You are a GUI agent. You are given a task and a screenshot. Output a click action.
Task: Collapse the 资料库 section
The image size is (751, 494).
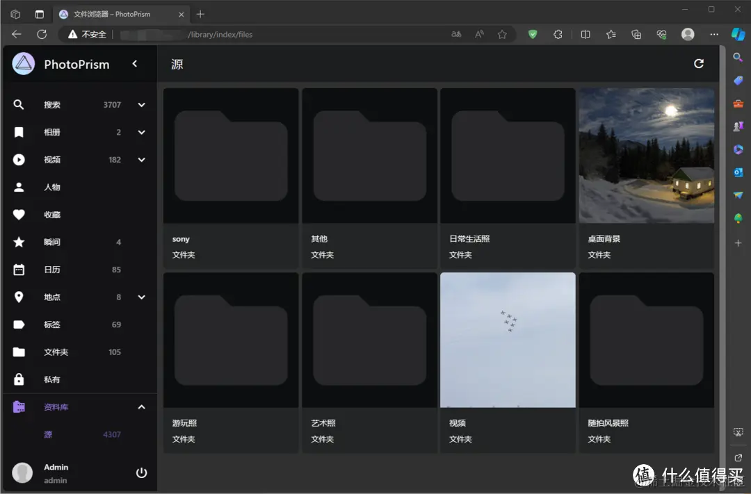pos(141,406)
